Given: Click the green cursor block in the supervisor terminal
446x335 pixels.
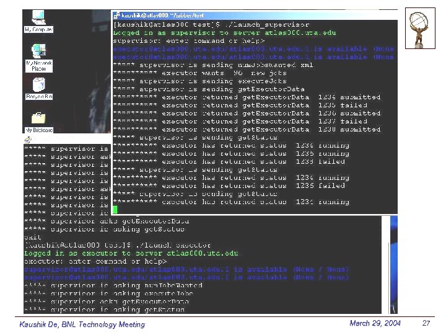Looking at the screenshot, I should 115,210.
